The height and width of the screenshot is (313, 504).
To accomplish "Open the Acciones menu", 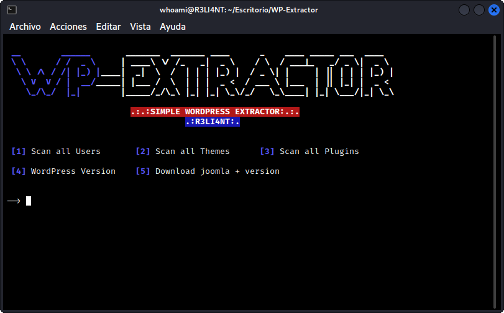I will click(x=68, y=27).
